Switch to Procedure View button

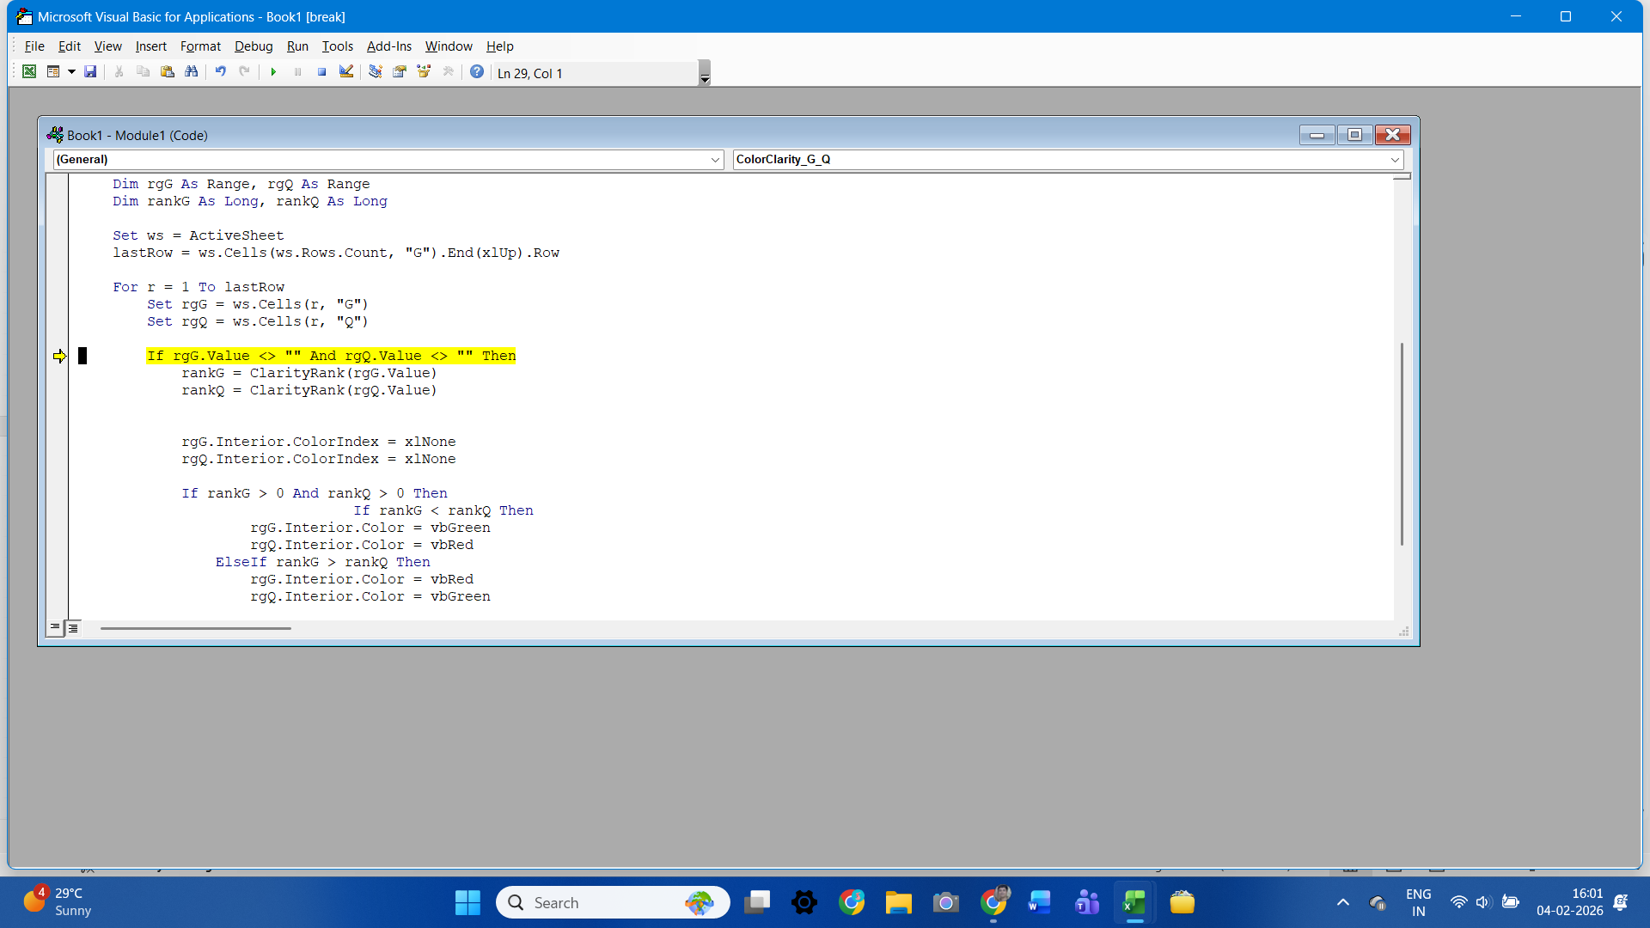point(55,628)
